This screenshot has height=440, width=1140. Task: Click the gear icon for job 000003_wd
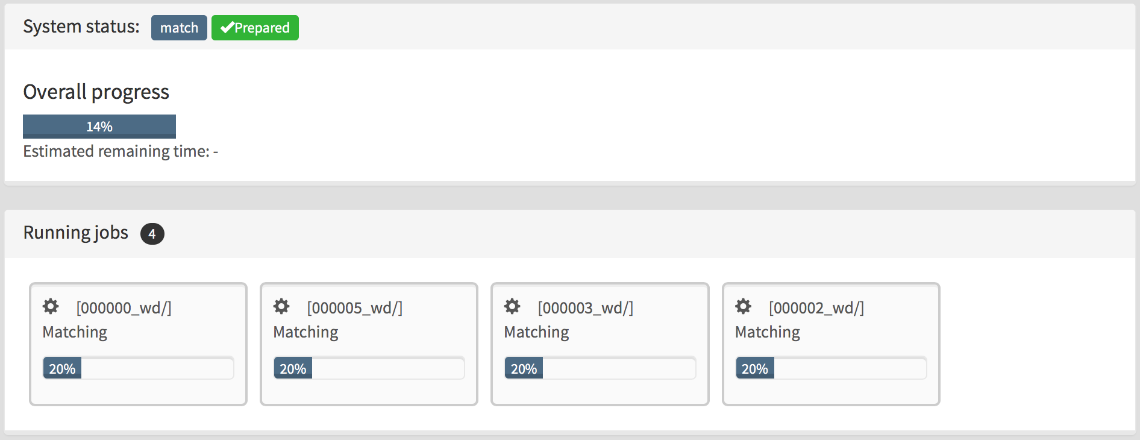coord(512,307)
